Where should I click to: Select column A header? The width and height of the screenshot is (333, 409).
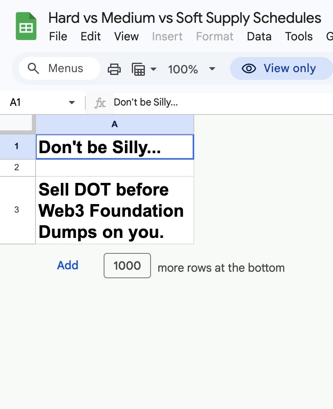[115, 124]
